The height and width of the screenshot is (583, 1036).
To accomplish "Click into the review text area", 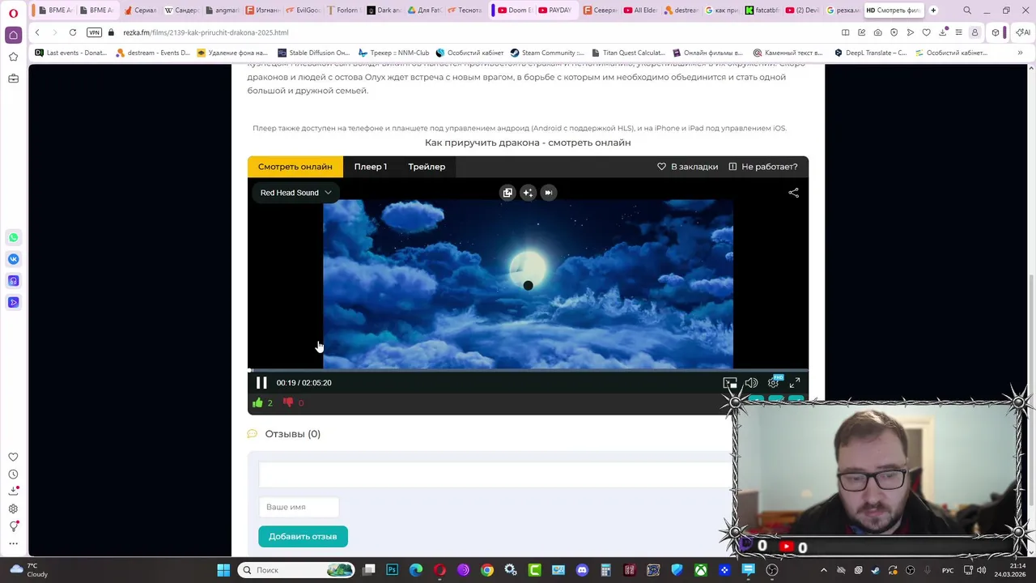I will pyautogui.click(x=495, y=475).
